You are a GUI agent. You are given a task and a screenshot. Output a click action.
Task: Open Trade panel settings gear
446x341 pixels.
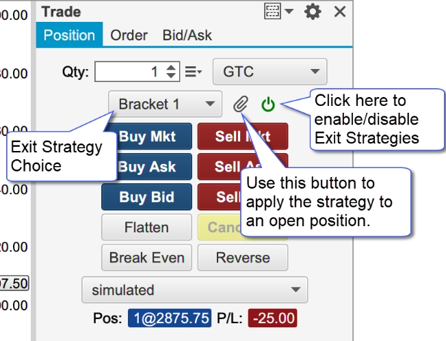point(313,12)
